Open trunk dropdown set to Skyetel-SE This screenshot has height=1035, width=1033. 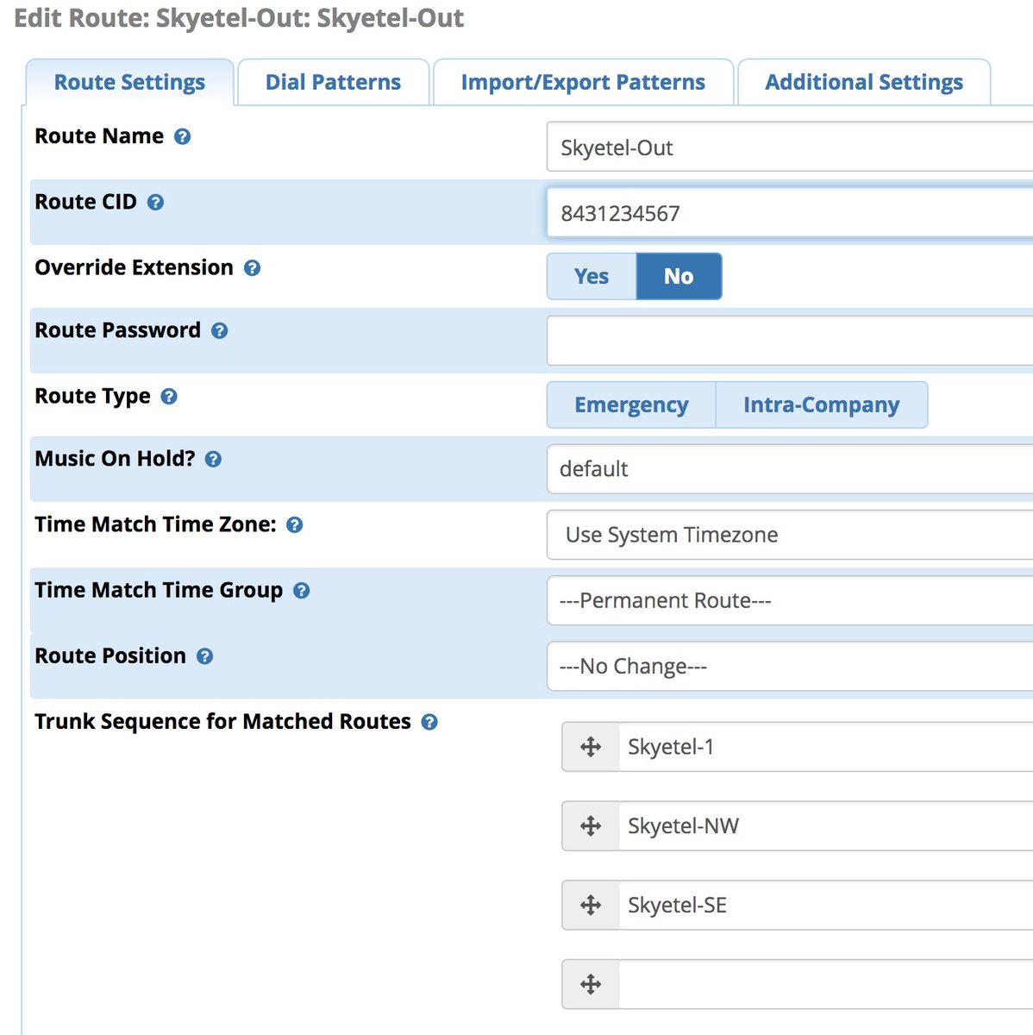tap(826, 905)
